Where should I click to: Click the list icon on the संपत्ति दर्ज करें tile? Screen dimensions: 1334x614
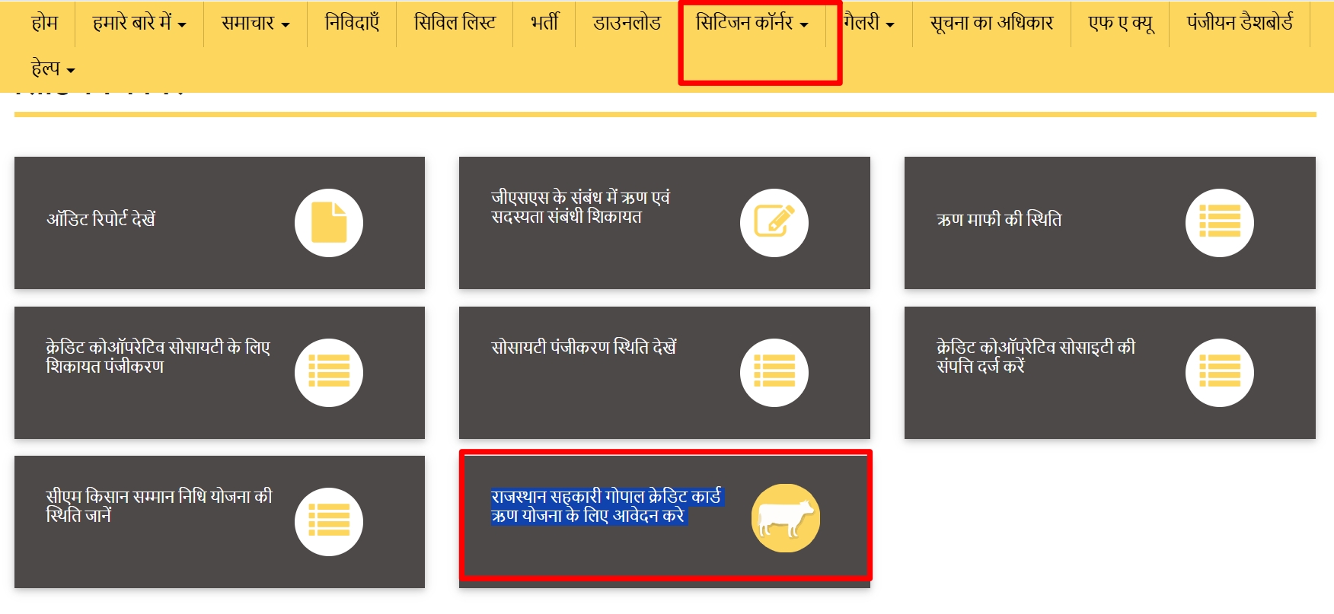point(1219,373)
